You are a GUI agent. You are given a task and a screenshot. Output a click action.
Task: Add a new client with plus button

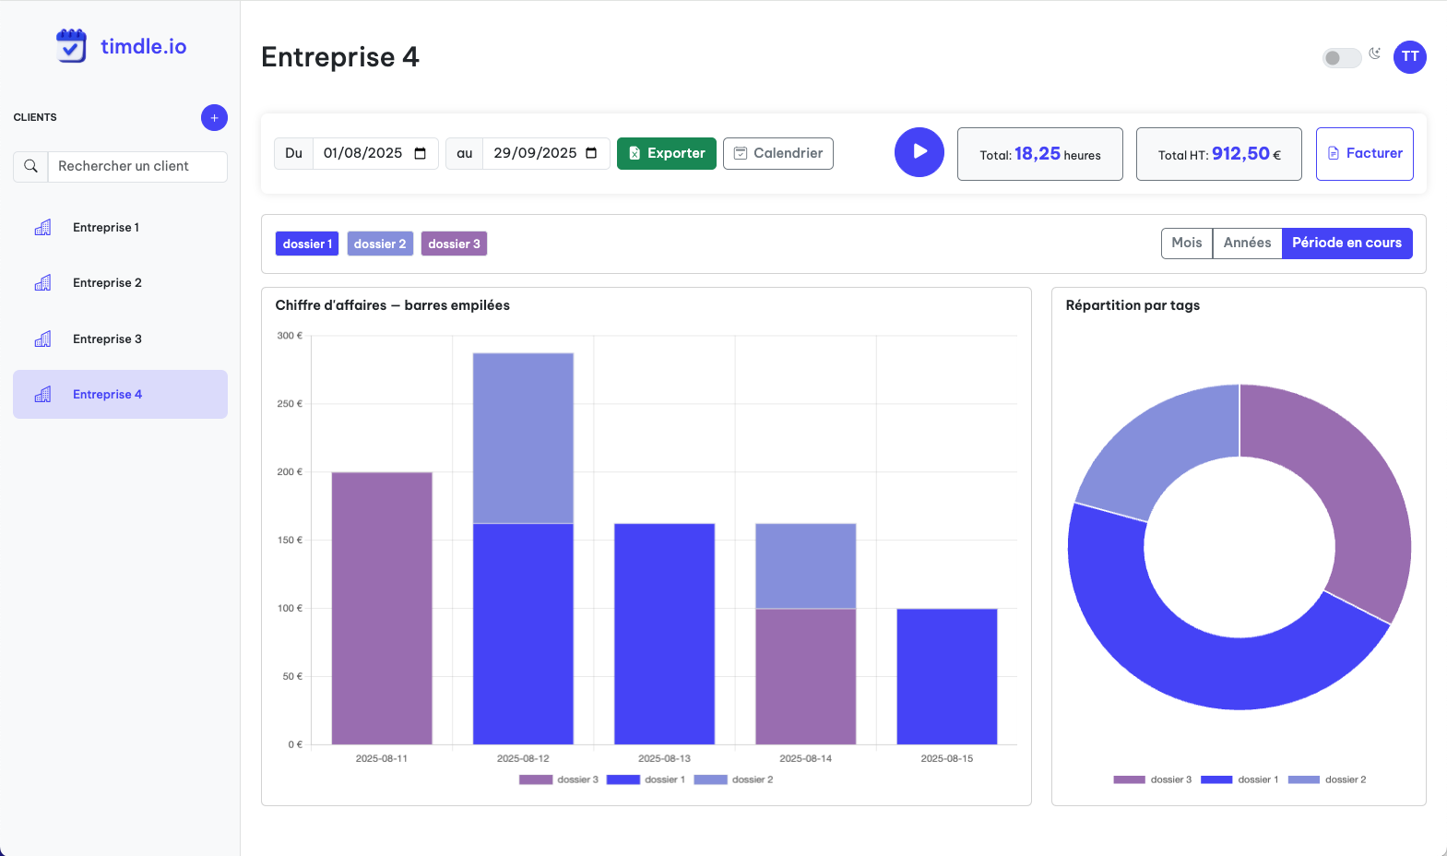[x=214, y=117]
